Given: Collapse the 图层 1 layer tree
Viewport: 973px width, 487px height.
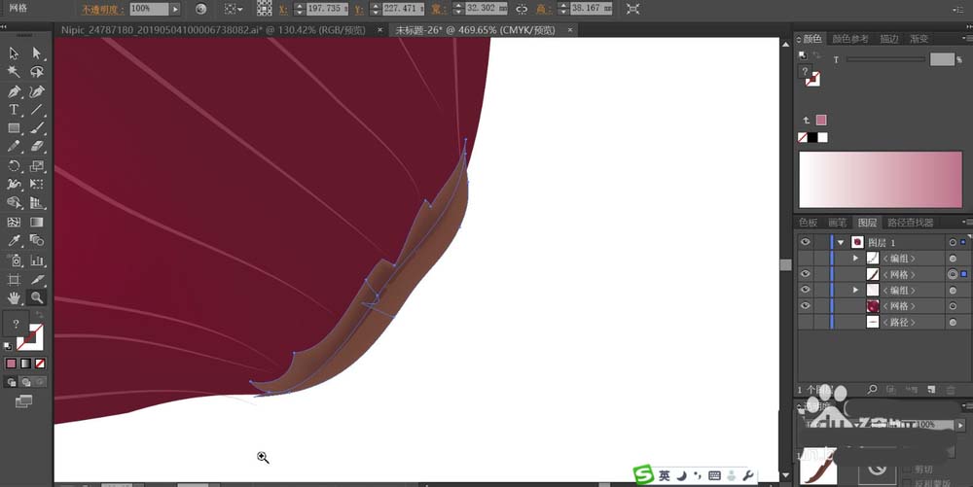Looking at the screenshot, I should [841, 242].
